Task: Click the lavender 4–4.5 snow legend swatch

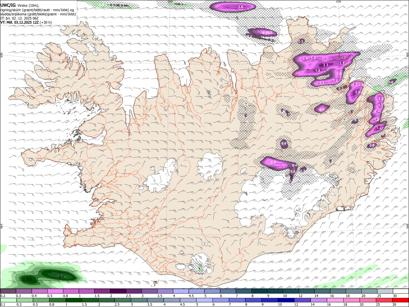Action: [181, 291]
